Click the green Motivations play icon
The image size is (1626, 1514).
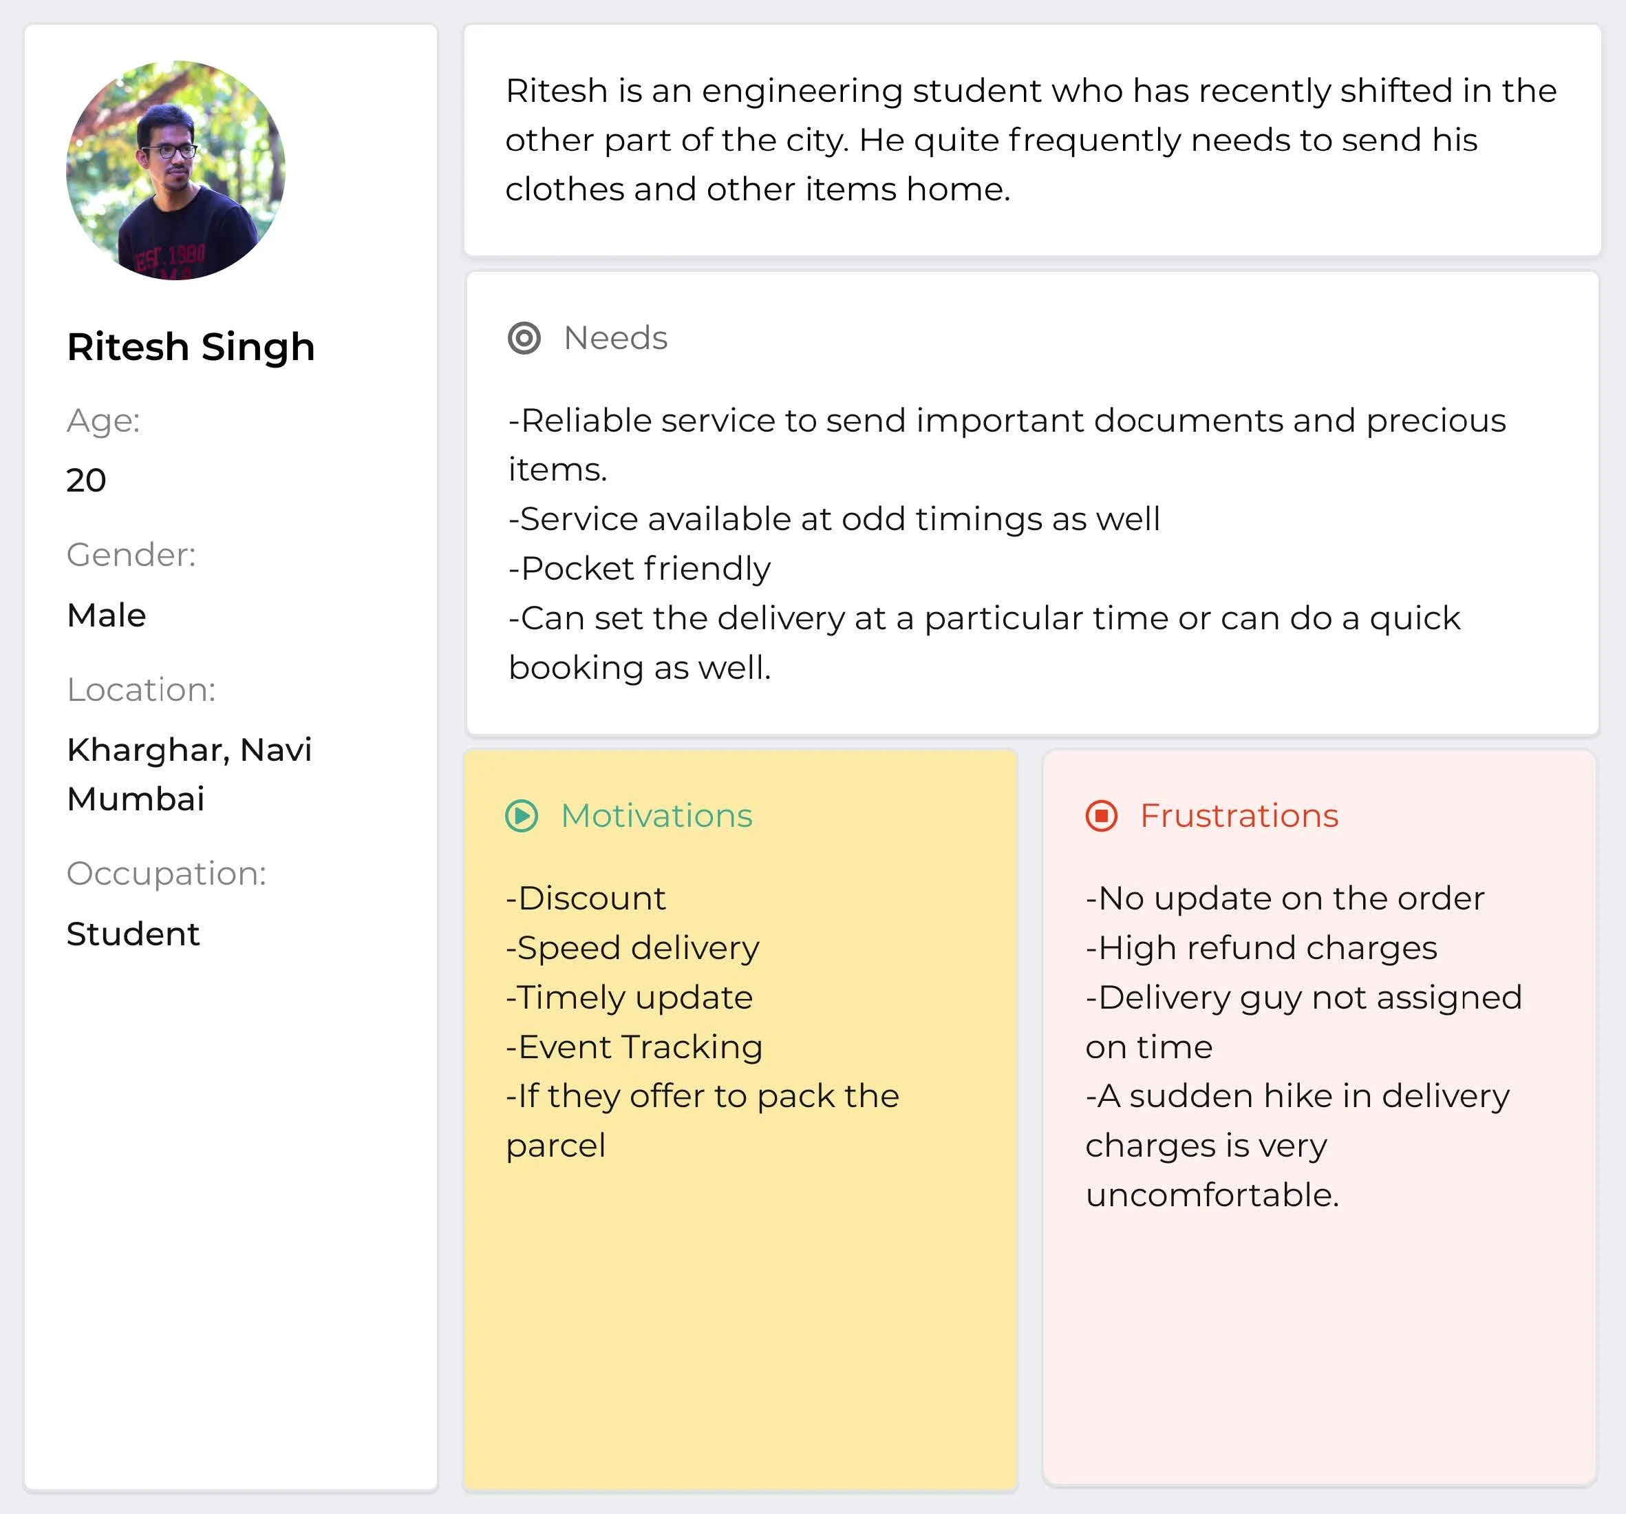pyautogui.click(x=522, y=816)
